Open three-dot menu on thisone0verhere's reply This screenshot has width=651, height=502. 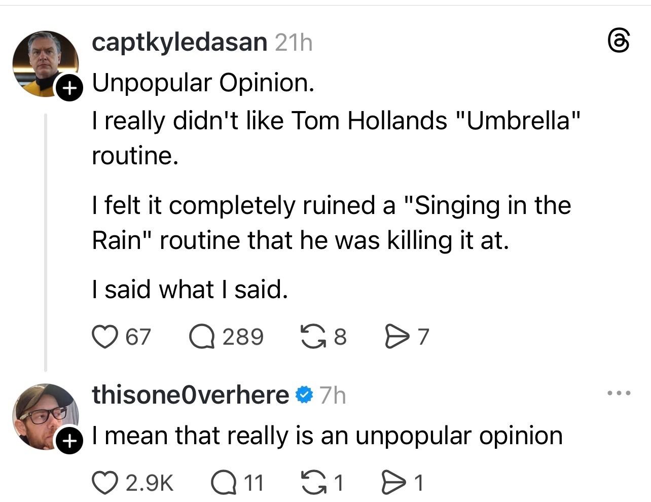coord(619,393)
